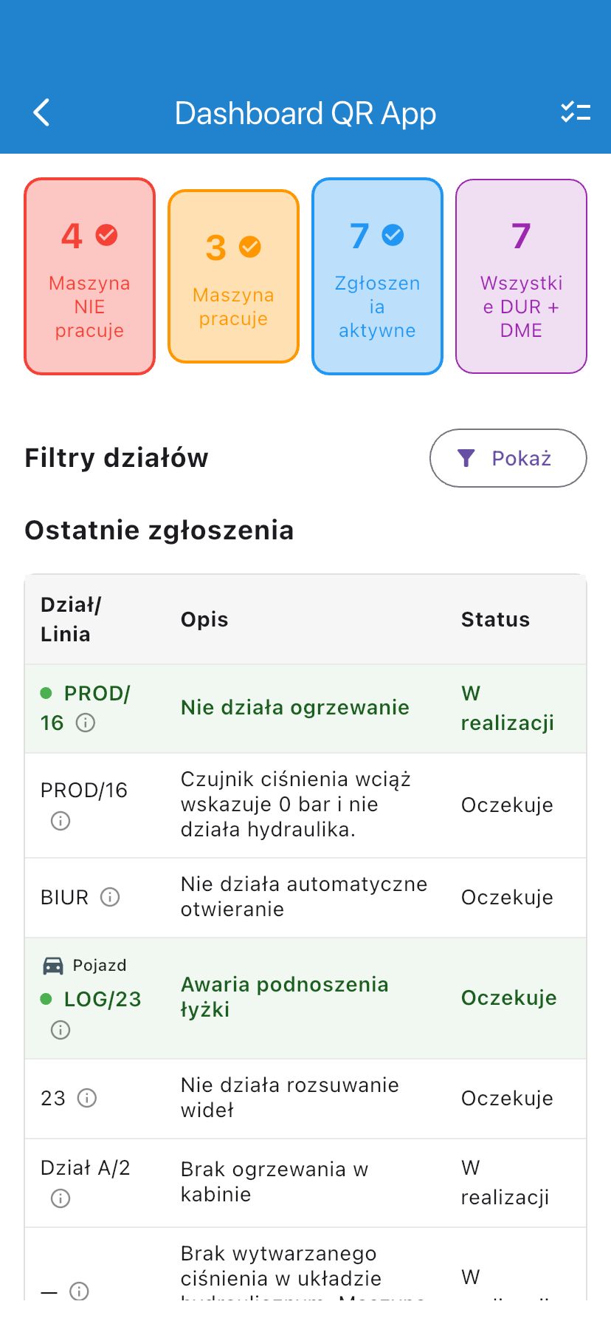The image size is (611, 1324).
Task: Toggle the blue 'Zgłoszenia aktywne' card
Action: (x=377, y=276)
